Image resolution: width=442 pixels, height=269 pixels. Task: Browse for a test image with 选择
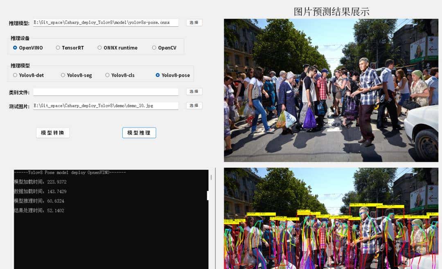[x=194, y=105]
